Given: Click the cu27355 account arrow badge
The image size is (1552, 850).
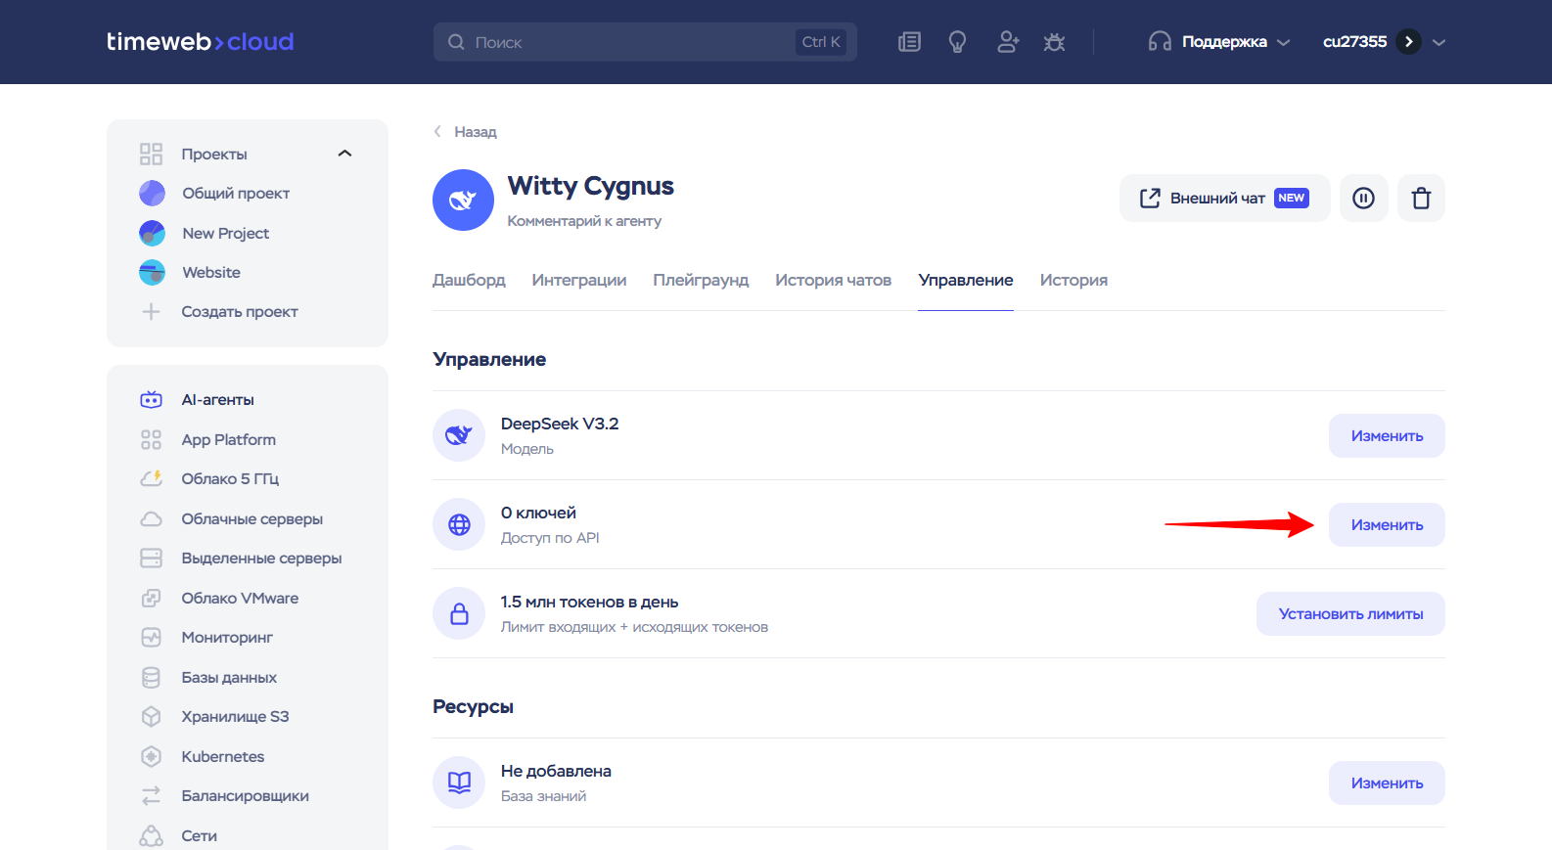Looking at the screenshot, I should pyautogui.click(x=1408, y=42).
